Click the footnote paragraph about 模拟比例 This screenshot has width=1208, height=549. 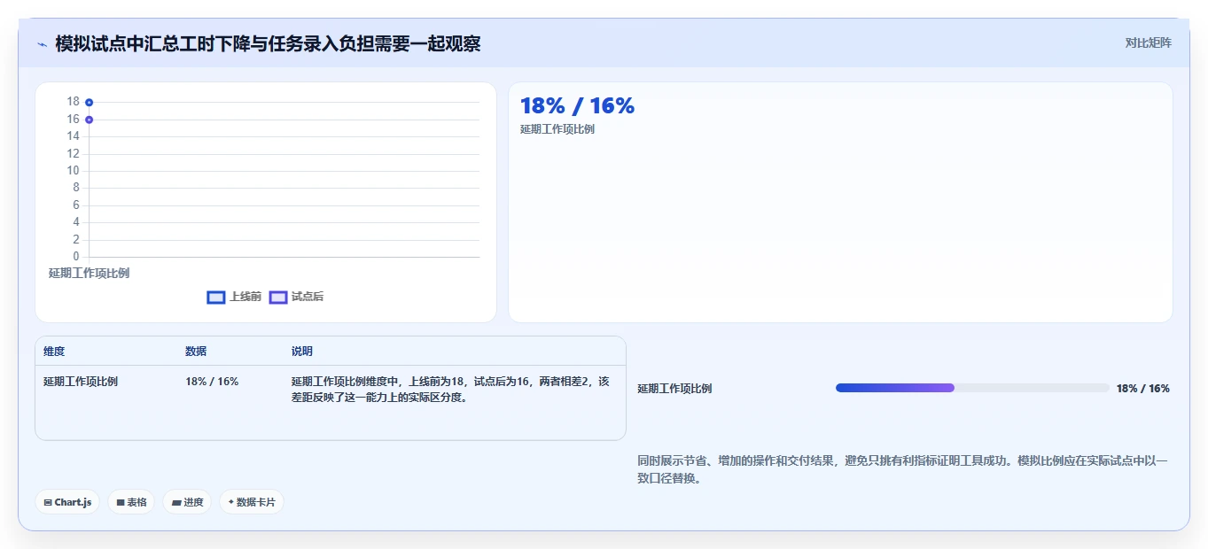pos(903,469)
